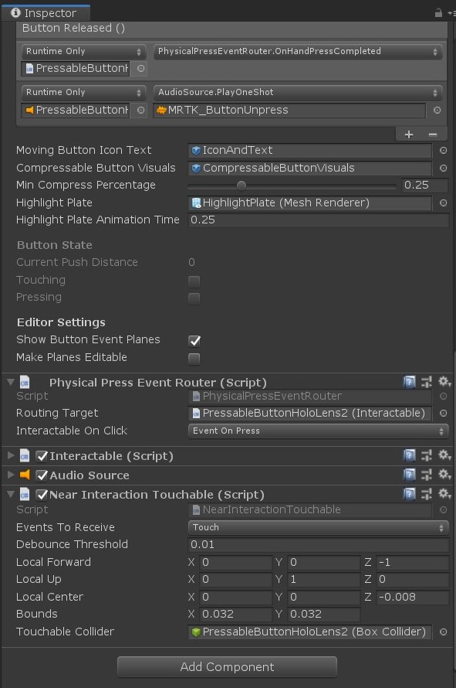The height and width of the screenshot is (688, 456).
Task: Open presets for Audio Source
Action: coord(427,475)
